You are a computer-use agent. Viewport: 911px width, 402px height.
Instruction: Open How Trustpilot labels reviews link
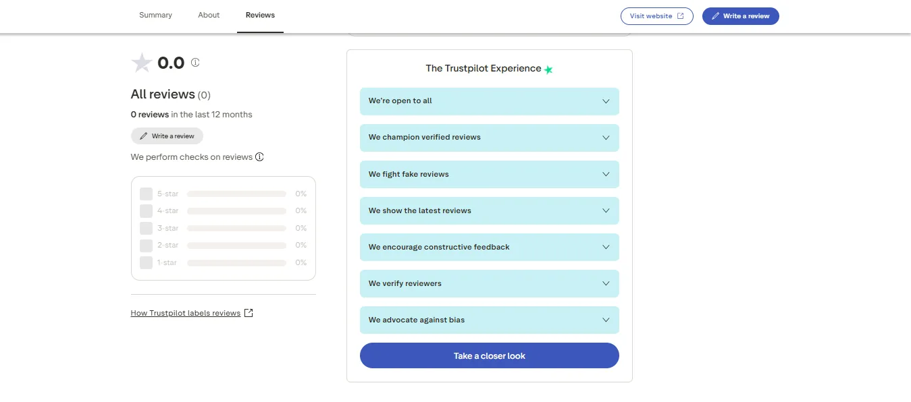click(x=186, y=313)
